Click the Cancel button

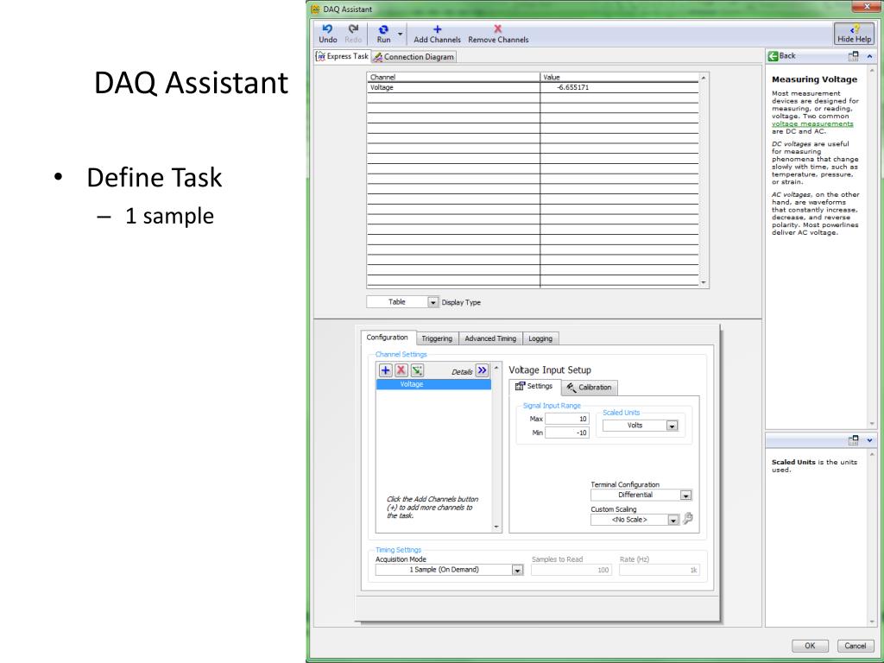855,646
